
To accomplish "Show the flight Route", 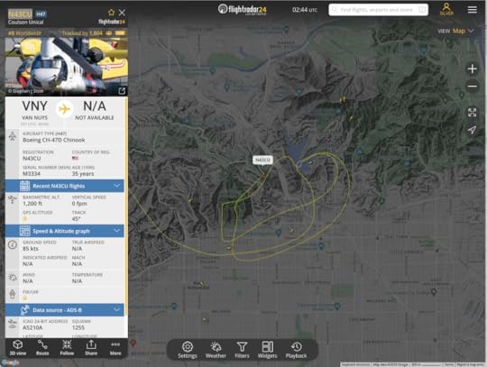I will pyautogui.click(x=42, y=348).
